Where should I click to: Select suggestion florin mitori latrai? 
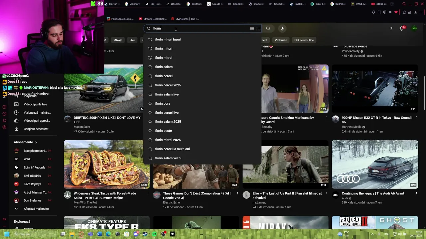[202, 40]
